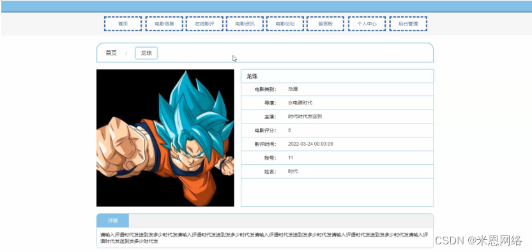The image size is (532, 252).
Task: Select 电影资讯 in the top navigation
Action: click(x=245, y=24)
